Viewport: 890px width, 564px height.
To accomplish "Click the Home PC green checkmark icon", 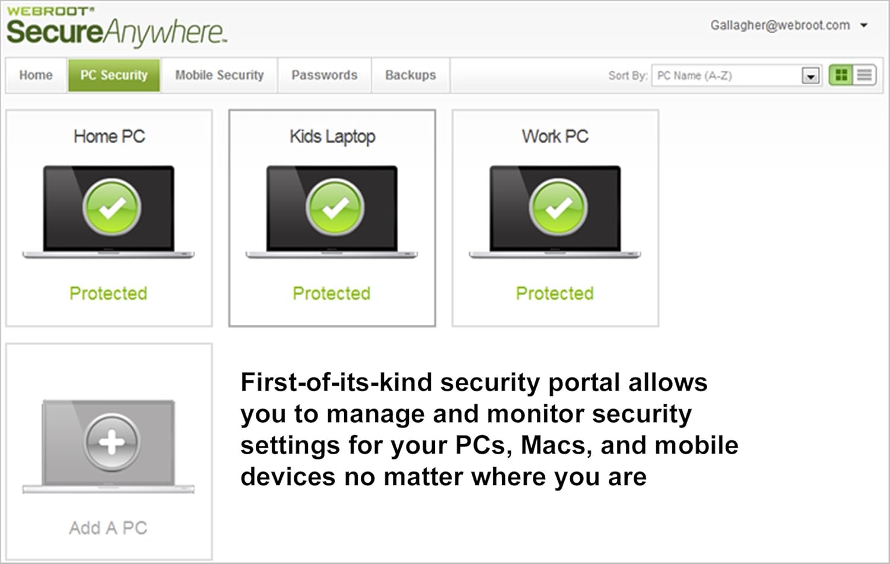I will tap(112, 207).
